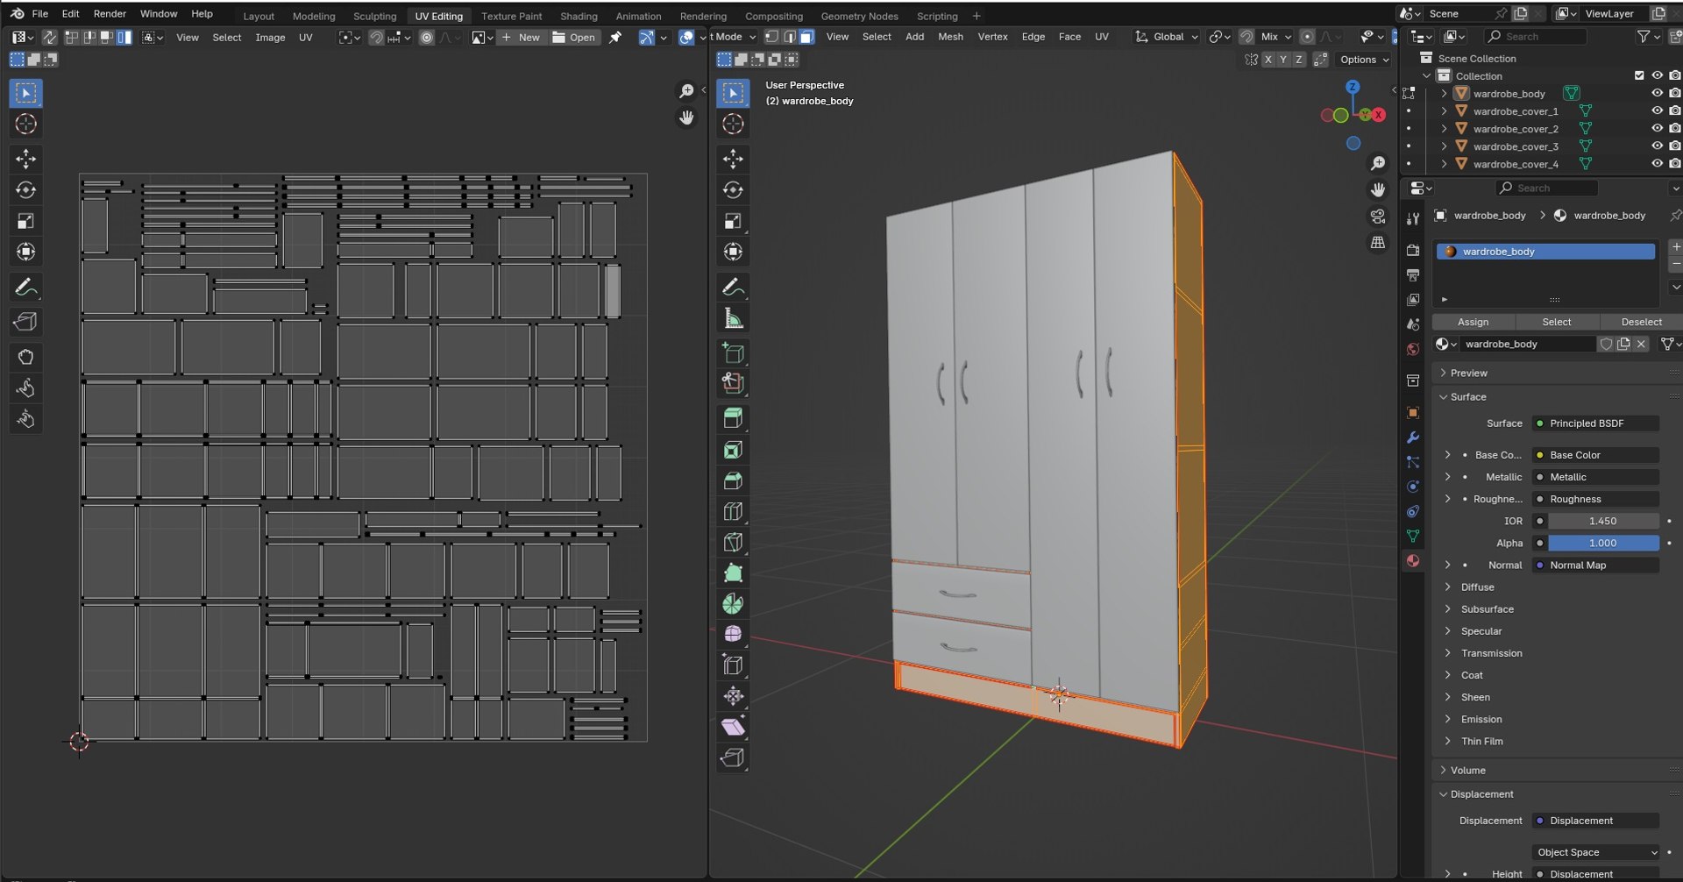Image resolution: width=1683 pixels, height=882 pixels.
Task: Select the Extrude Region tool
Action: (733, 418)
